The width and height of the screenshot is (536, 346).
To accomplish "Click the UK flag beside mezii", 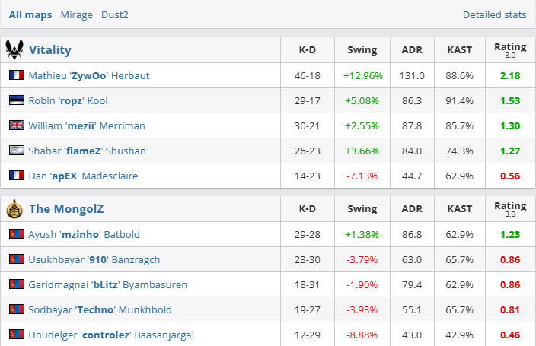I will [x=16, y=125].
